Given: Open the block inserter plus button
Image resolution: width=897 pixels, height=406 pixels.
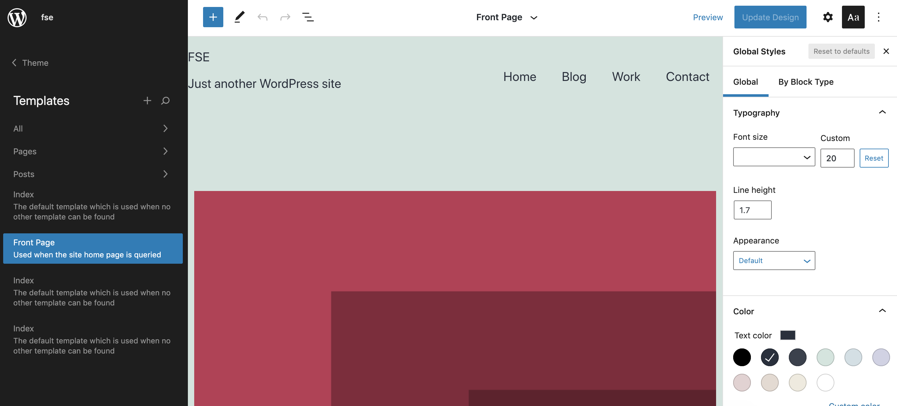Looking at the screenshot, I should pyautogui.click(x=213, y=17).
